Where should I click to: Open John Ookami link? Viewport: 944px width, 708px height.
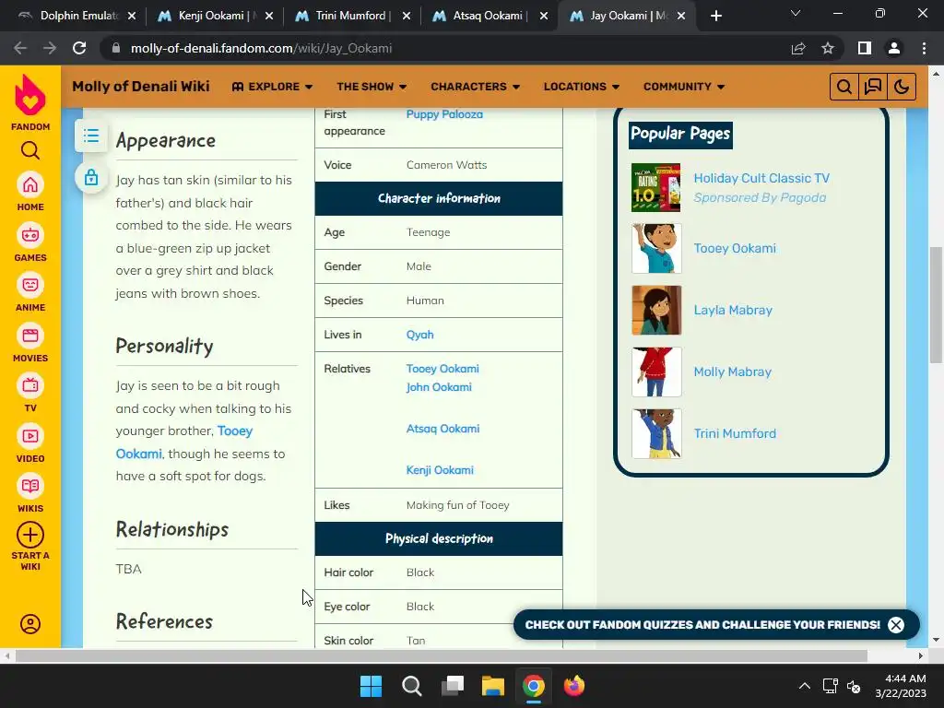(439, 387)
